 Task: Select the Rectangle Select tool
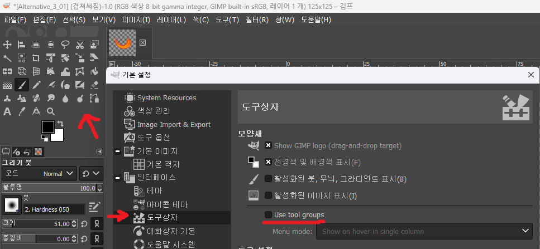point(36,45)
